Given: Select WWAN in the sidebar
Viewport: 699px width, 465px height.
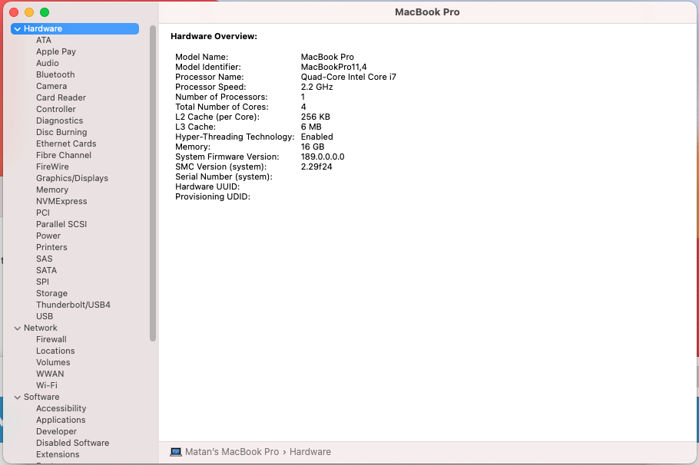Looking at the screenshot, I should (50, 374).
